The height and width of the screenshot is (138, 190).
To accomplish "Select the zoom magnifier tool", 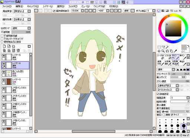I will (163, 51).
